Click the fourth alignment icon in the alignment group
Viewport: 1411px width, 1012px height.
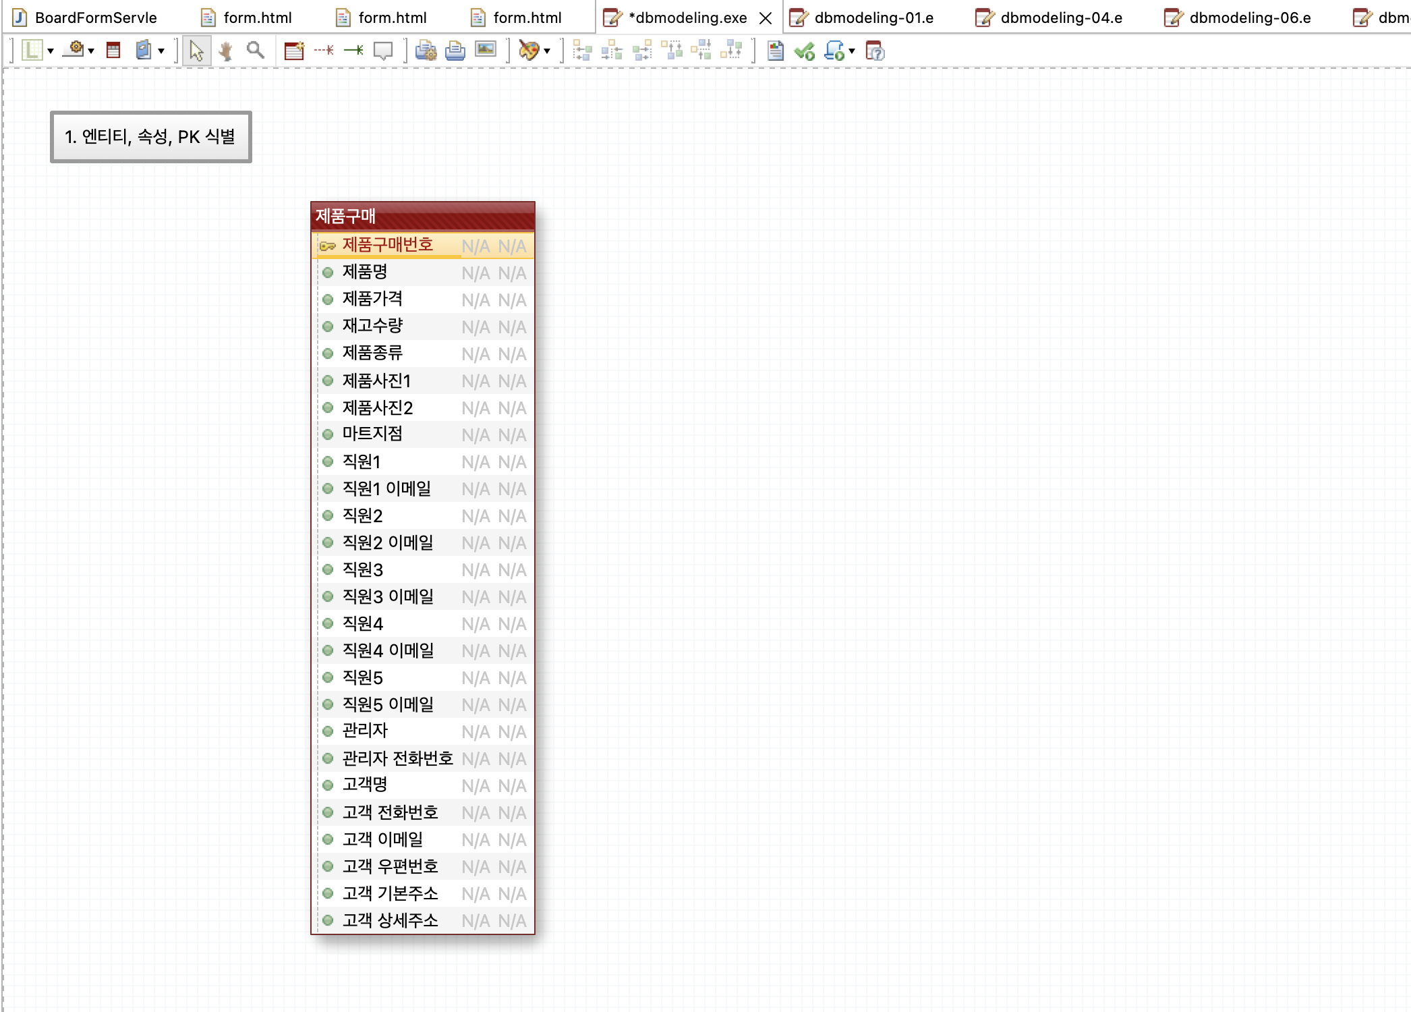click(672, 50)
